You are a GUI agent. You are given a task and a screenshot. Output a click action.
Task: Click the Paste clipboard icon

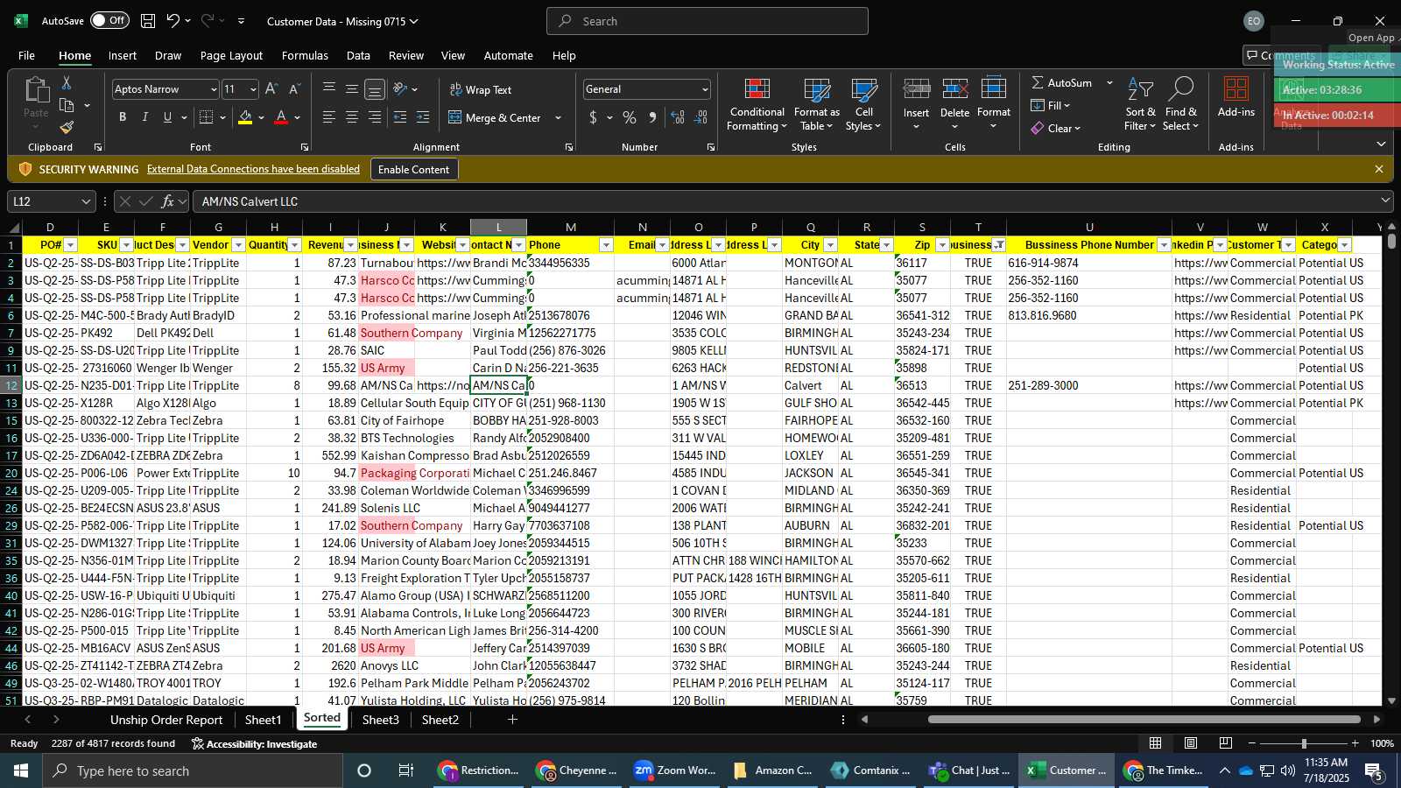[36, 89]
